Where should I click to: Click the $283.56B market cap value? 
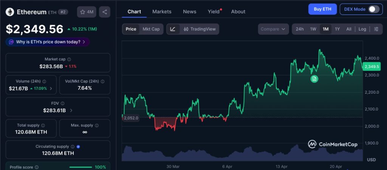(51, 66)
